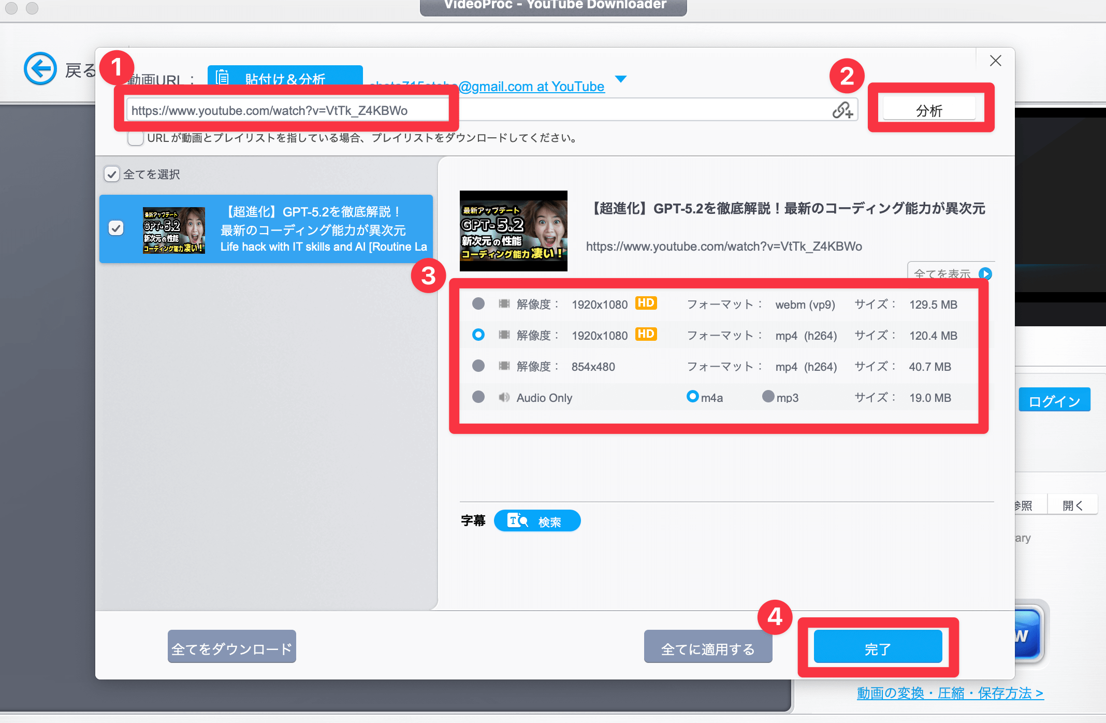Viewport: 1106px width, 723px height.
Task: Click the HD badge on the 1920x1080 mp4 row
Action: (646, 335)
